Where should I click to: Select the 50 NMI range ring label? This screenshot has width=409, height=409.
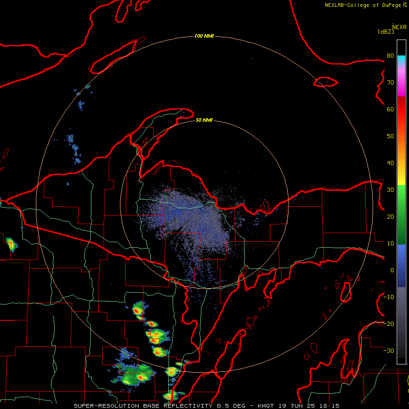click(204, 120)
